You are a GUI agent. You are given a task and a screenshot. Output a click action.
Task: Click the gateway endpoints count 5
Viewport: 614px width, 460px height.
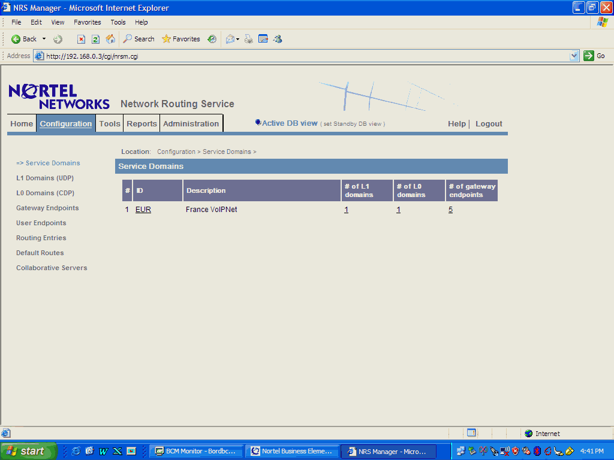450,210
